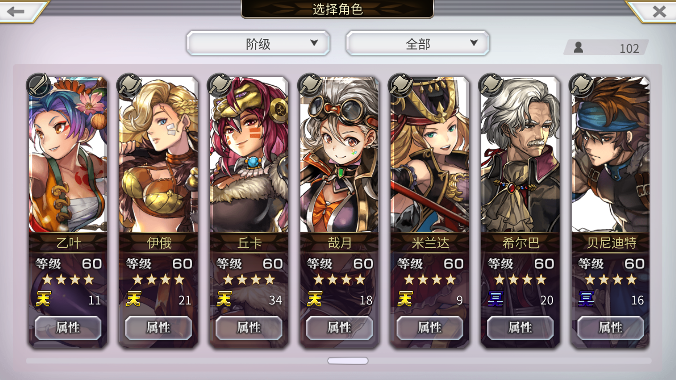Image resolution: width=676 pixels, height=380 pixels.
Task: Open the 阶级 sort dropdown
Action: pos(258,44)
